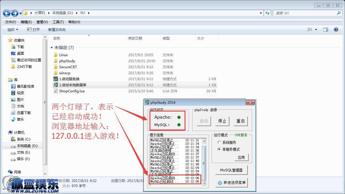The image size is (345, 194).
Task: Open the 查看(V) menu
Action: pos(42,22)
